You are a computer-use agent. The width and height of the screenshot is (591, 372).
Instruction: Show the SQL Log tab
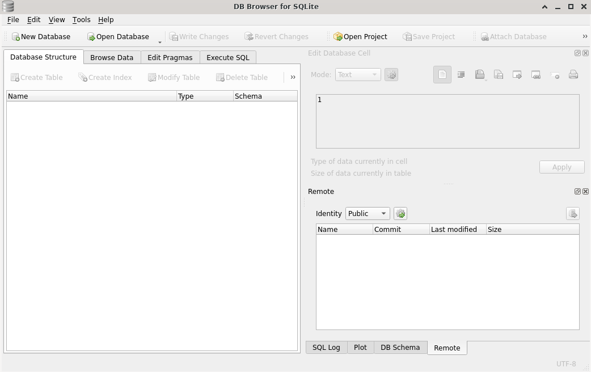[x=326, y=348]
